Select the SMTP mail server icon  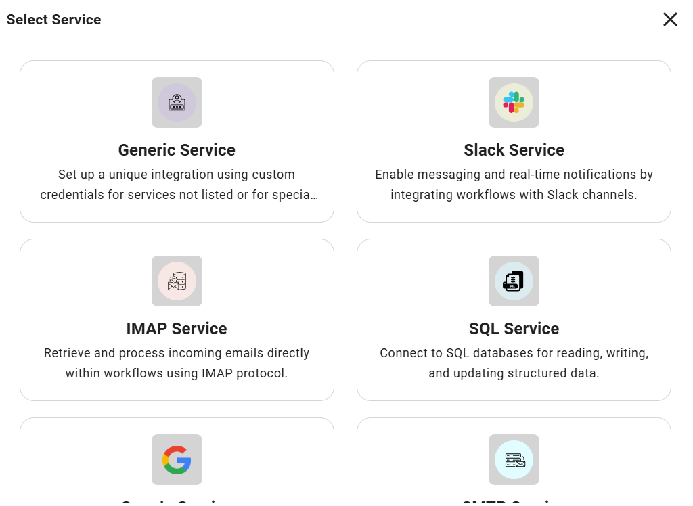tap(514, 460)
